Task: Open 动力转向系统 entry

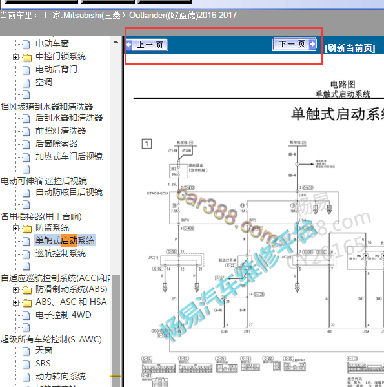Action: pyautogui.click(x=61, y=376)
